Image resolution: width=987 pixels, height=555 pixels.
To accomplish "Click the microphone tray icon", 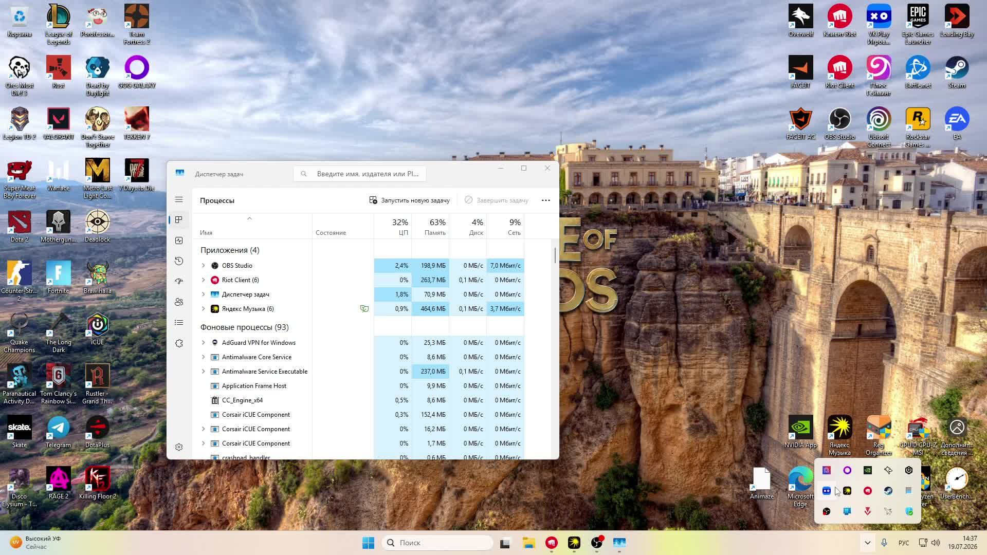I will pyautogui.click(x=884, y=543).
